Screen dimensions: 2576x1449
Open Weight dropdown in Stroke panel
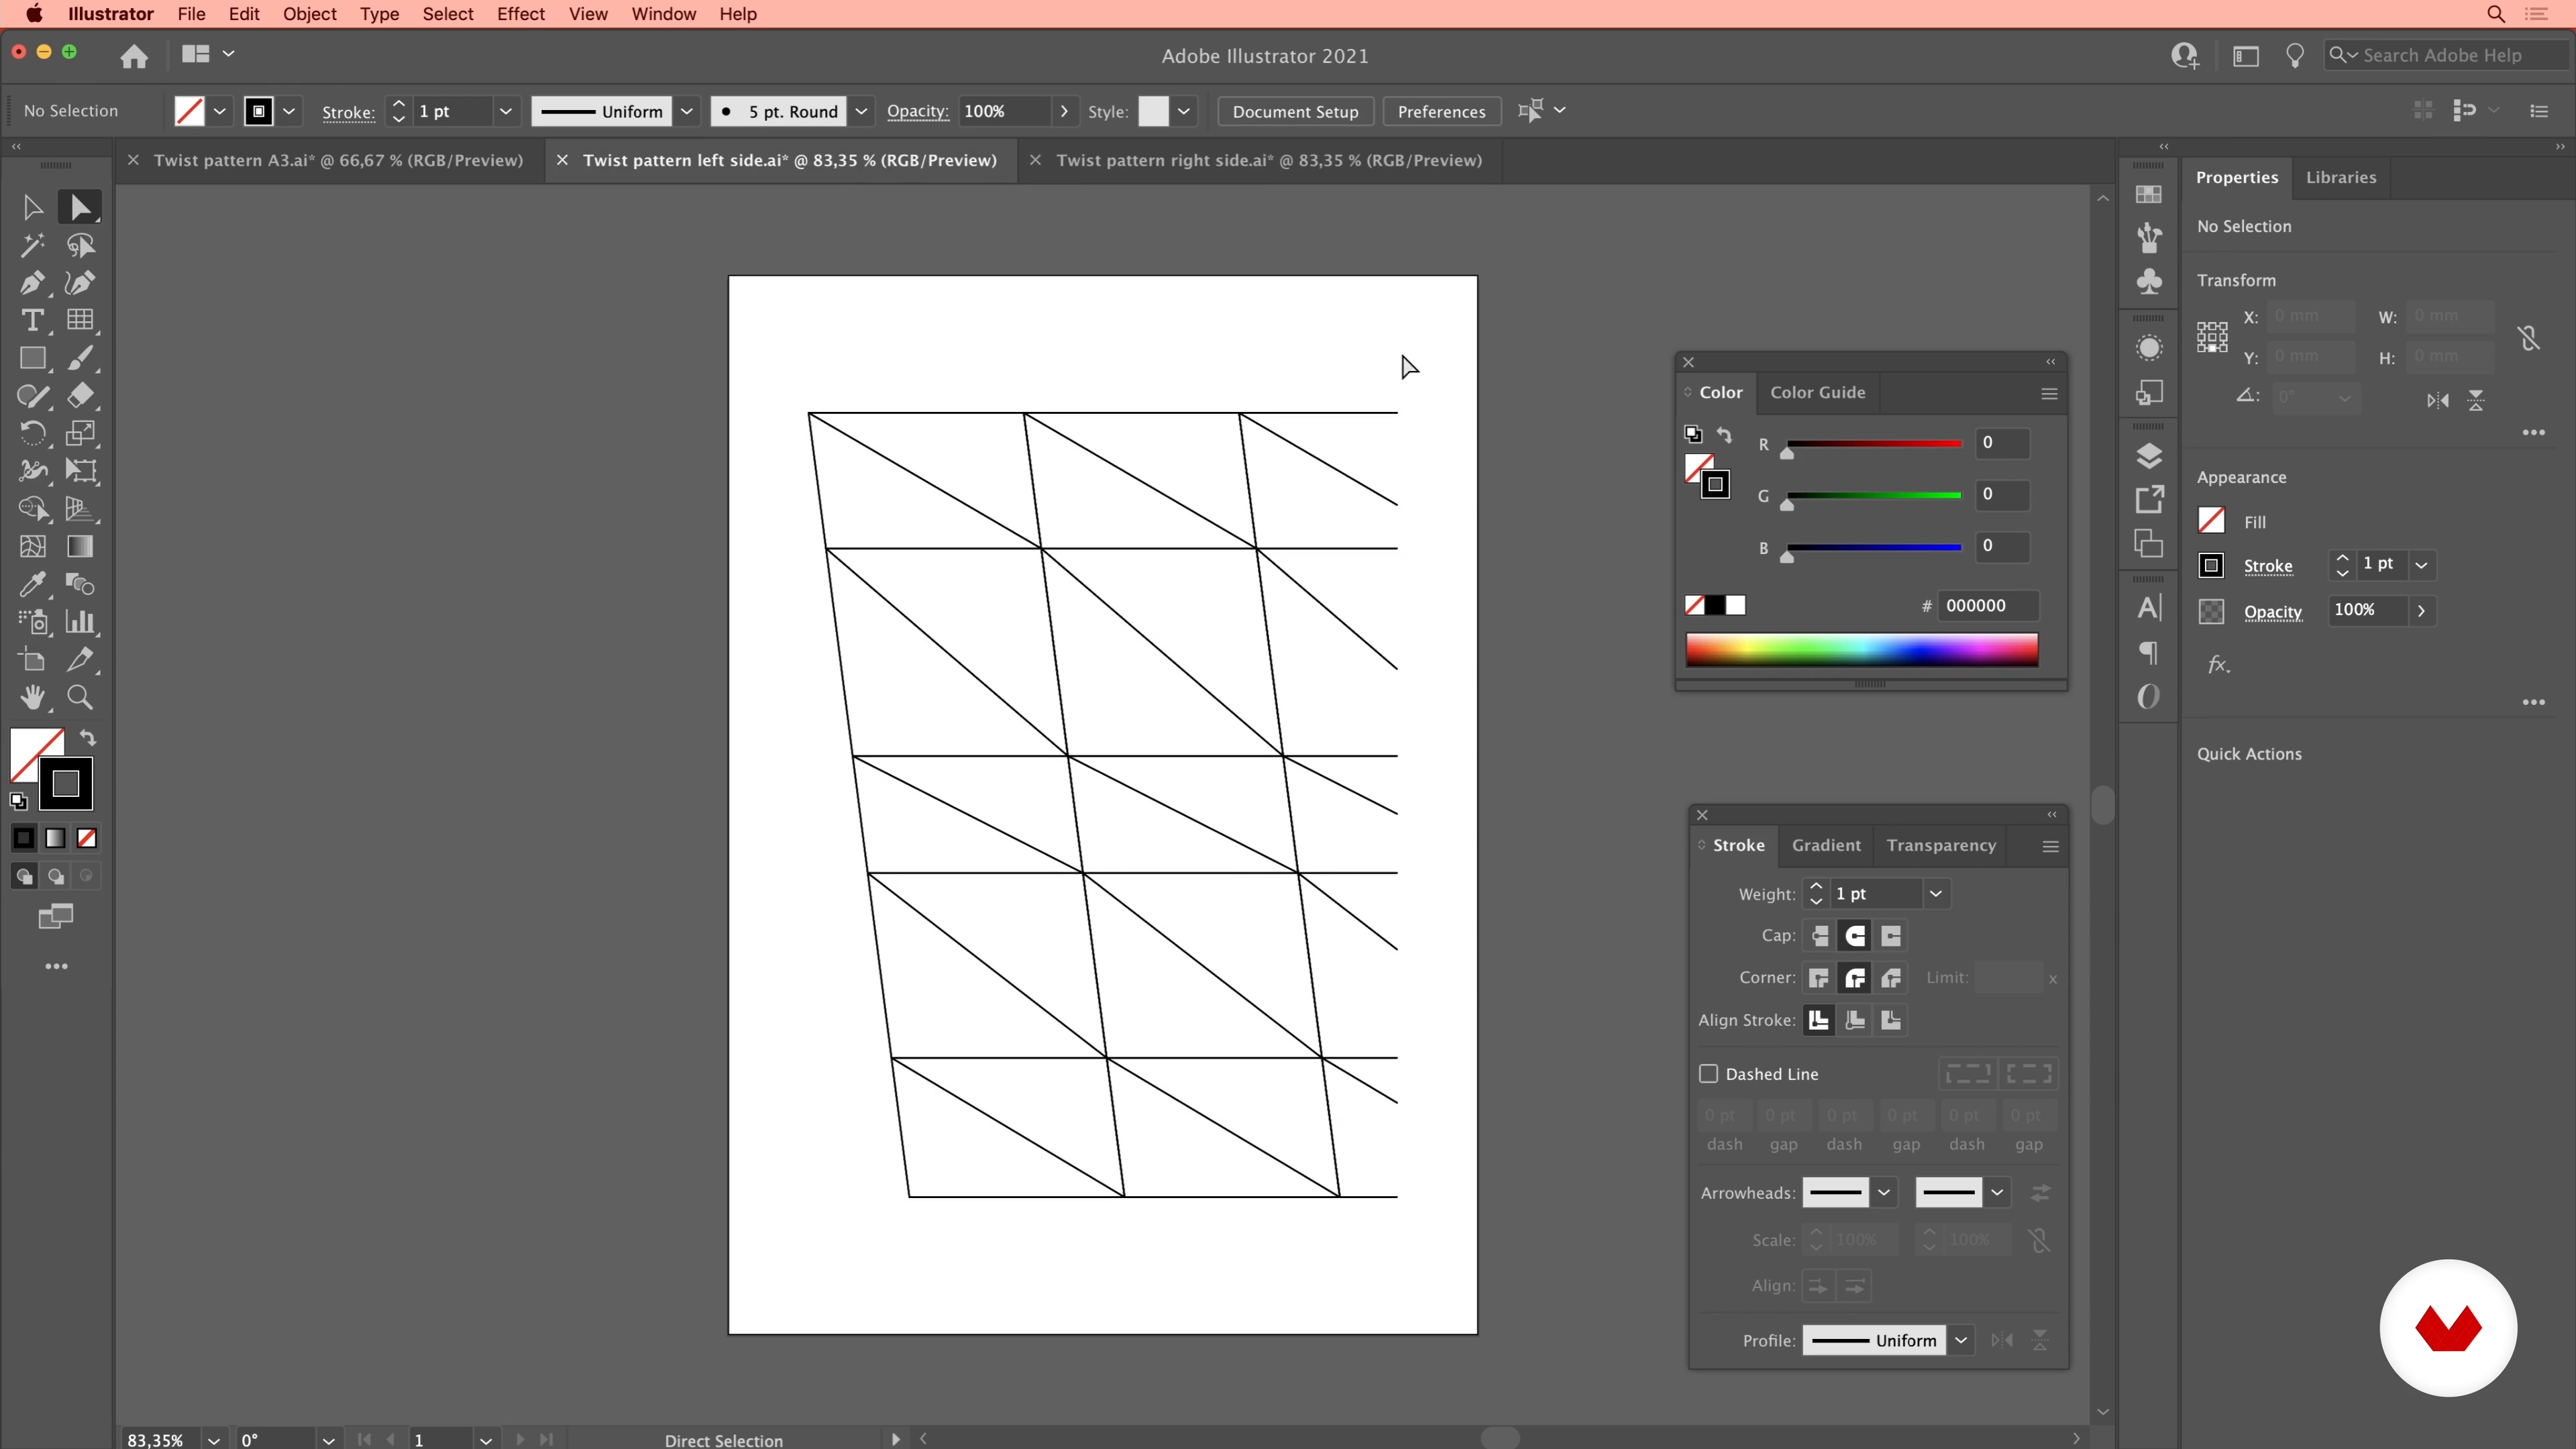tap(1936, 894)
